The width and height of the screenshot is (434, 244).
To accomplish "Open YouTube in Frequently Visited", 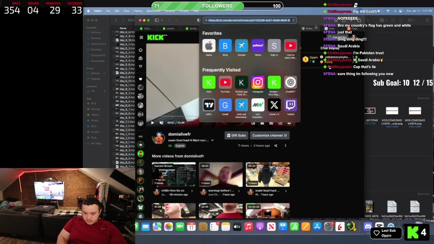I will coord(225,82).
